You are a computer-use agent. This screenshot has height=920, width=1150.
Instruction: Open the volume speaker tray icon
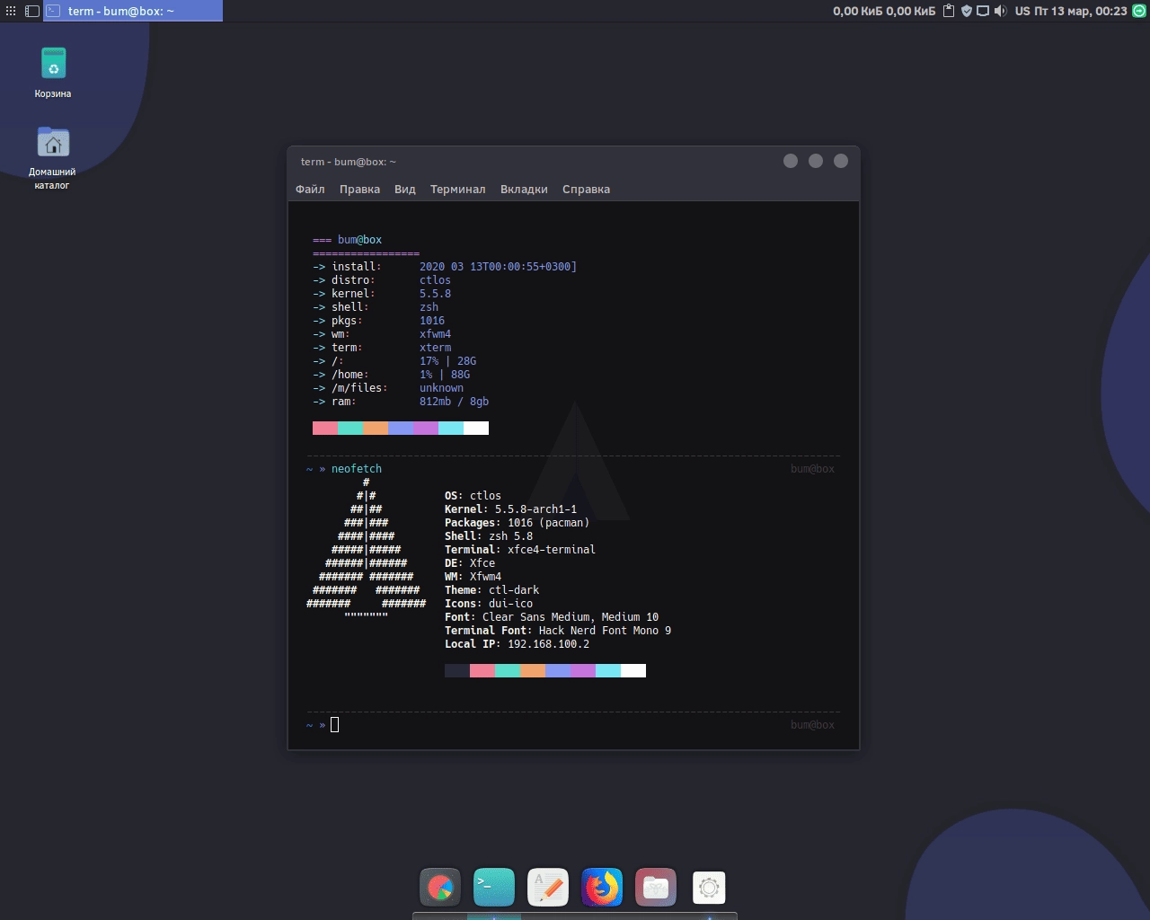pyautogui.click(x=1001, y=11)
